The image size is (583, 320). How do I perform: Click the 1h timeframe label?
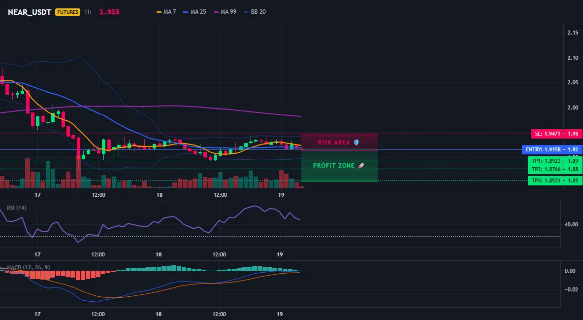88,12
